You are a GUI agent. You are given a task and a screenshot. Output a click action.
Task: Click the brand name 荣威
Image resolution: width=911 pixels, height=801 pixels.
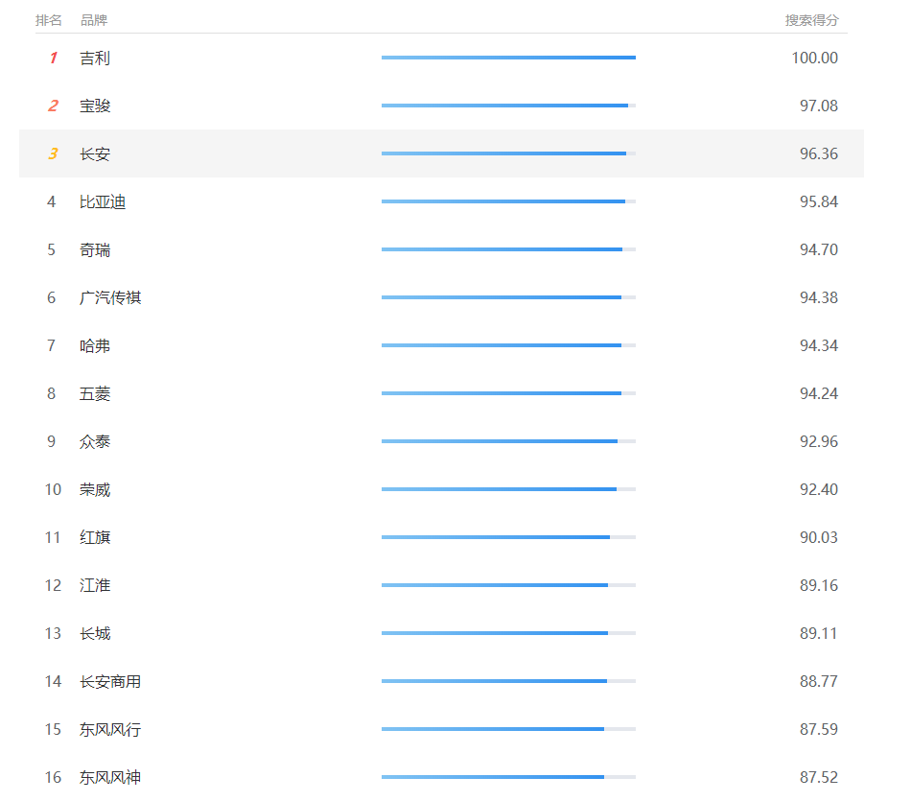click(x=95, y=489)
